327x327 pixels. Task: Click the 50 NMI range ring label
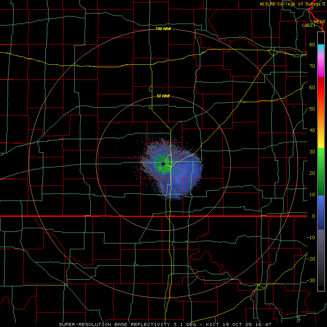point(163,96)
